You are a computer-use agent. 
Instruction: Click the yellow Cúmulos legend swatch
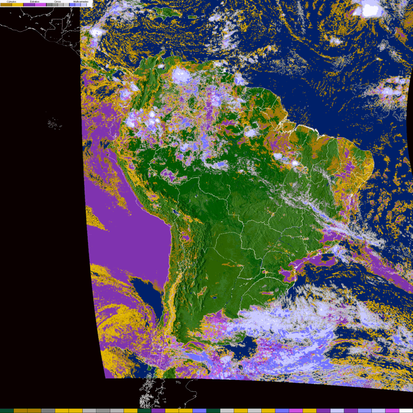click(17, 5)
